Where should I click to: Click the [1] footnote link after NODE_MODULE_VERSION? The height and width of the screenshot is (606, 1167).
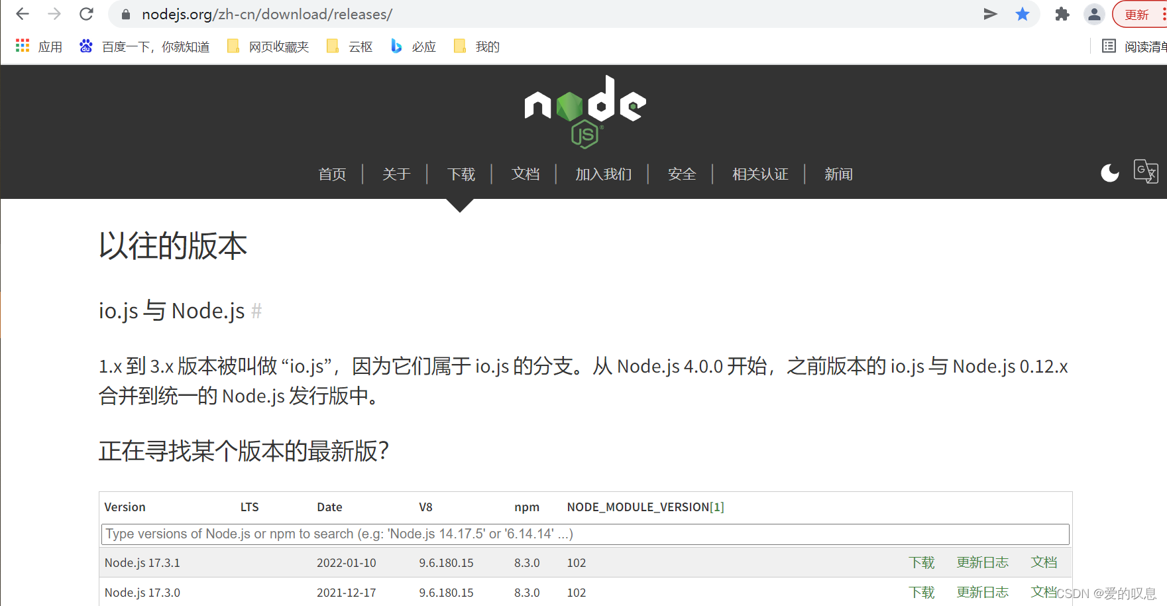click(717, 507)
